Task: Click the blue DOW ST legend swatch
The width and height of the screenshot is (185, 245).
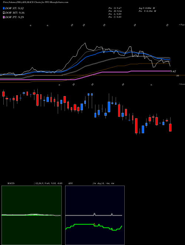Action: [4, 8]
